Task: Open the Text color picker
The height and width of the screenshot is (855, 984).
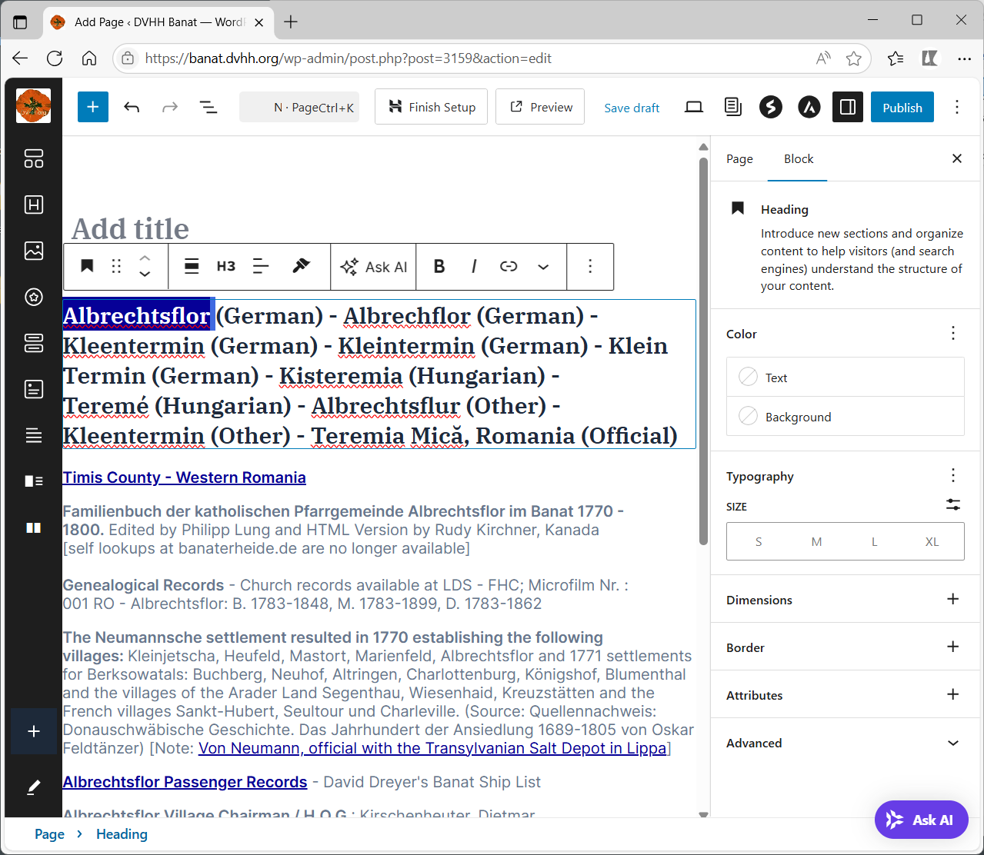Action: click(x=845, y=378)
